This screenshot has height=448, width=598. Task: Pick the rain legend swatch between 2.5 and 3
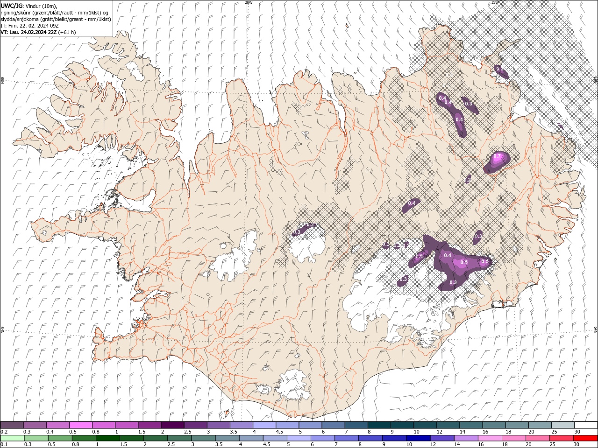(x=179, y=438)
